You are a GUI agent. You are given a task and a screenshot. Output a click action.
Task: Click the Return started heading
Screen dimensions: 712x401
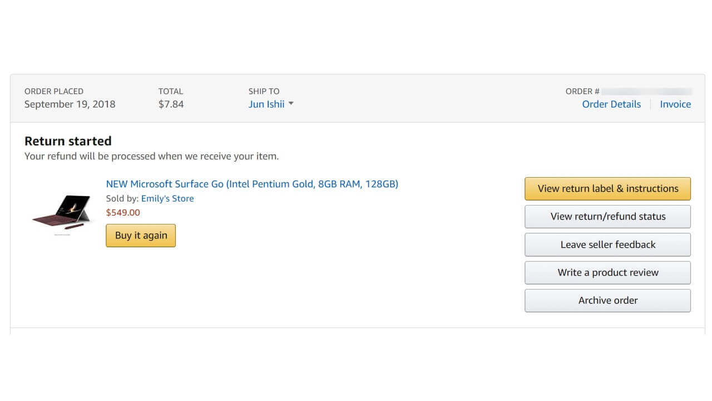click(x=68, y=141)
